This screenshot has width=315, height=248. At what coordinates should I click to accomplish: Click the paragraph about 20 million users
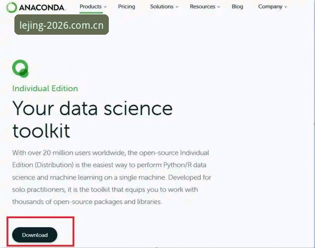[x=112, y=177]
